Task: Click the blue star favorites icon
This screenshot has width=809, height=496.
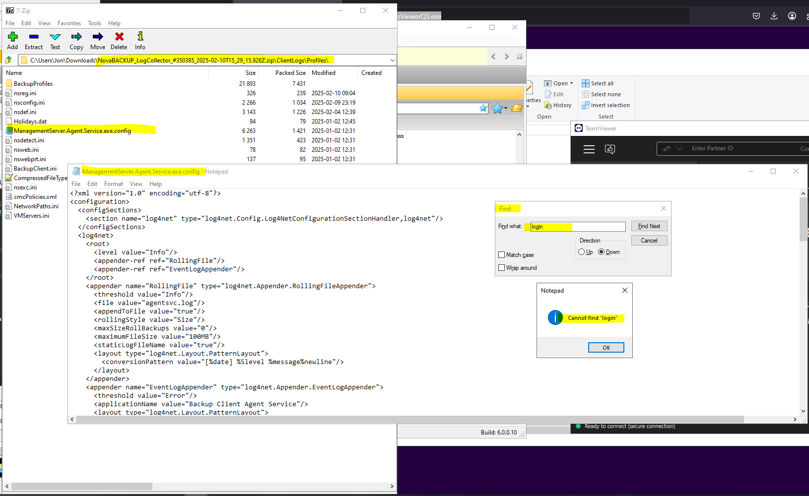Action: (x=497, y=108)
